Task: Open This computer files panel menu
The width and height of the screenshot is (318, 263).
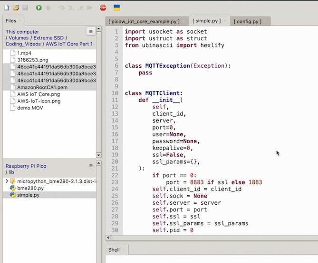Action: (x=91, y=31)
